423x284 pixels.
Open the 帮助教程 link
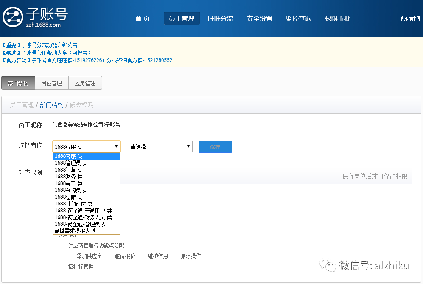click(411, 19)
